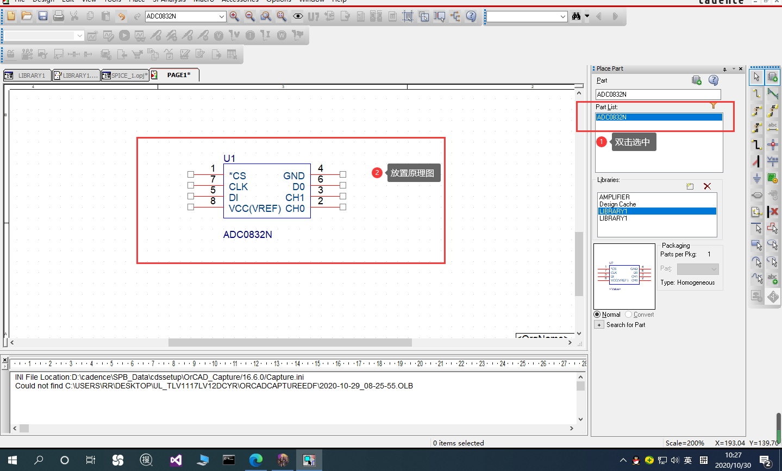Open the ADC0832N part name dropdown

tap(221, 16)
